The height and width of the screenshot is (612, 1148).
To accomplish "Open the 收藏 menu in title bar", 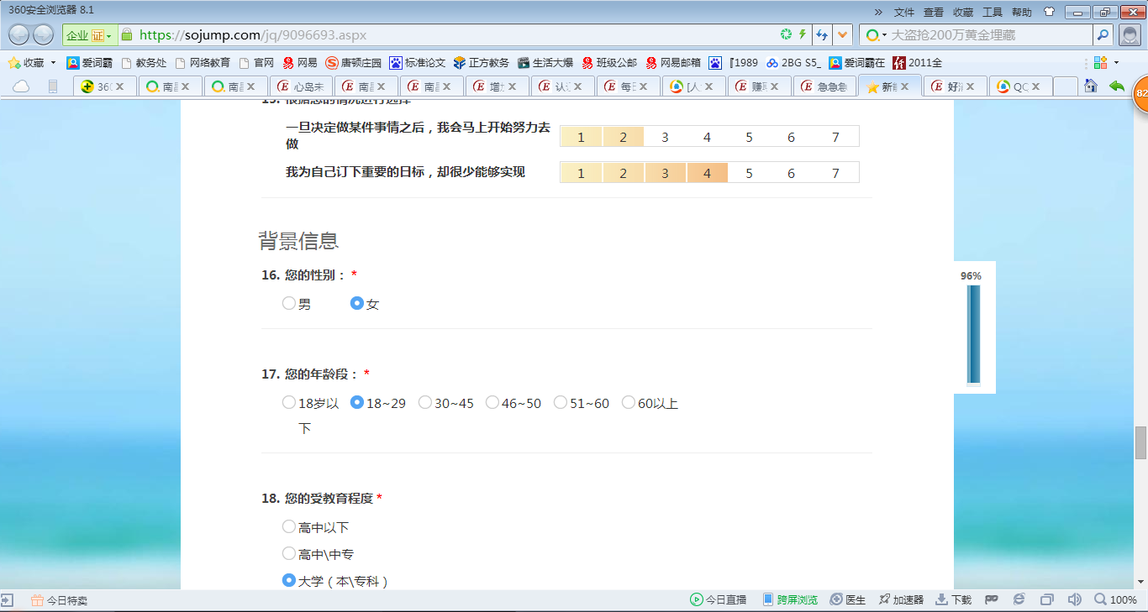I will click(x=963, y=13).
